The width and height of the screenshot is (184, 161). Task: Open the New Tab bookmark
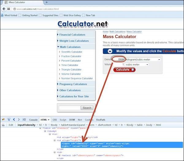pos(90,15)
